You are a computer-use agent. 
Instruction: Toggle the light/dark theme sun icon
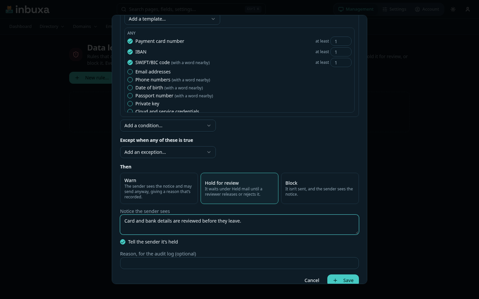(x=453, y=9)
